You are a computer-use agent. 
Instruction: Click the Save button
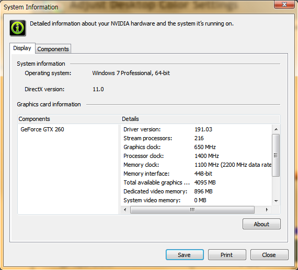coord(185,255)
